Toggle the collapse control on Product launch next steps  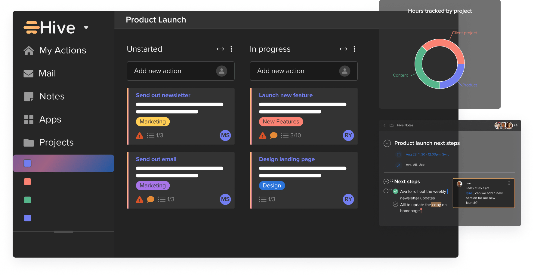tap(387, 143)
